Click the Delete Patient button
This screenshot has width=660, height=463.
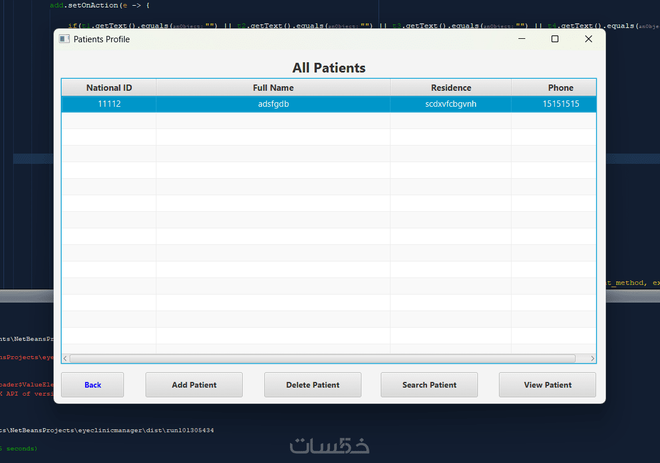[x=313, y=385]
